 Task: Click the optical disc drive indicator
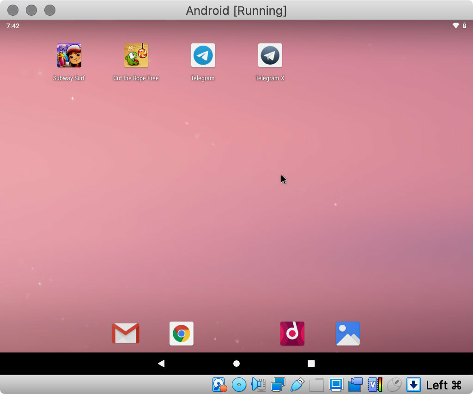[x=239, y=384]
